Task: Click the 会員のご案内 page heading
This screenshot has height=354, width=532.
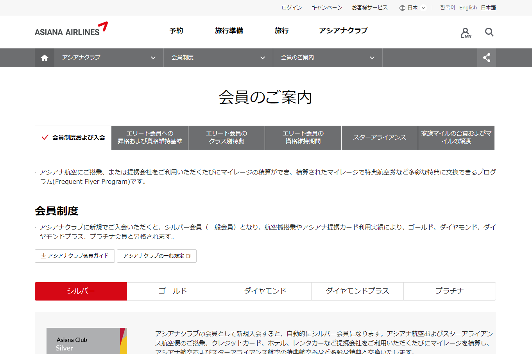Action: (265, 97)
